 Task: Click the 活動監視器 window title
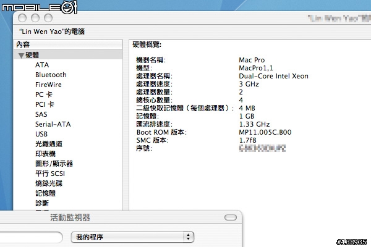click(70, 218)
